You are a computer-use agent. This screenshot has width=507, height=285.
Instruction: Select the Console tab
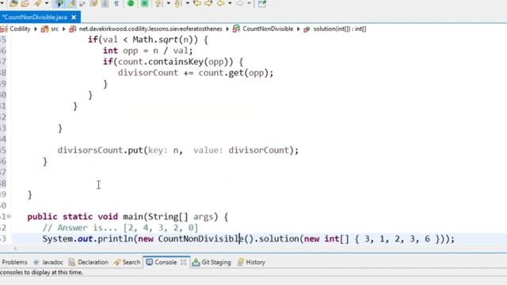click(x=166, y=262)
